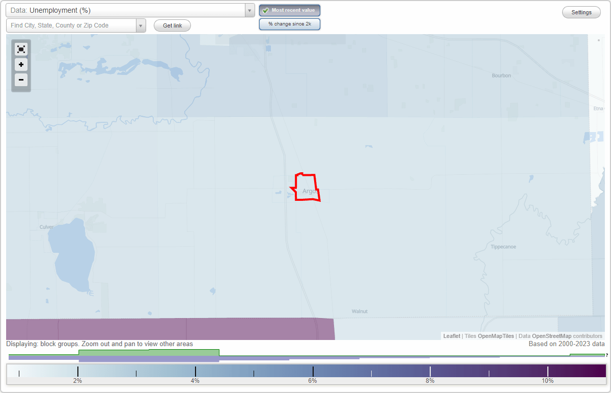This screenshot has width=611, height=393.
Task: Click the Walnut label on map
Action: point(359,311)
